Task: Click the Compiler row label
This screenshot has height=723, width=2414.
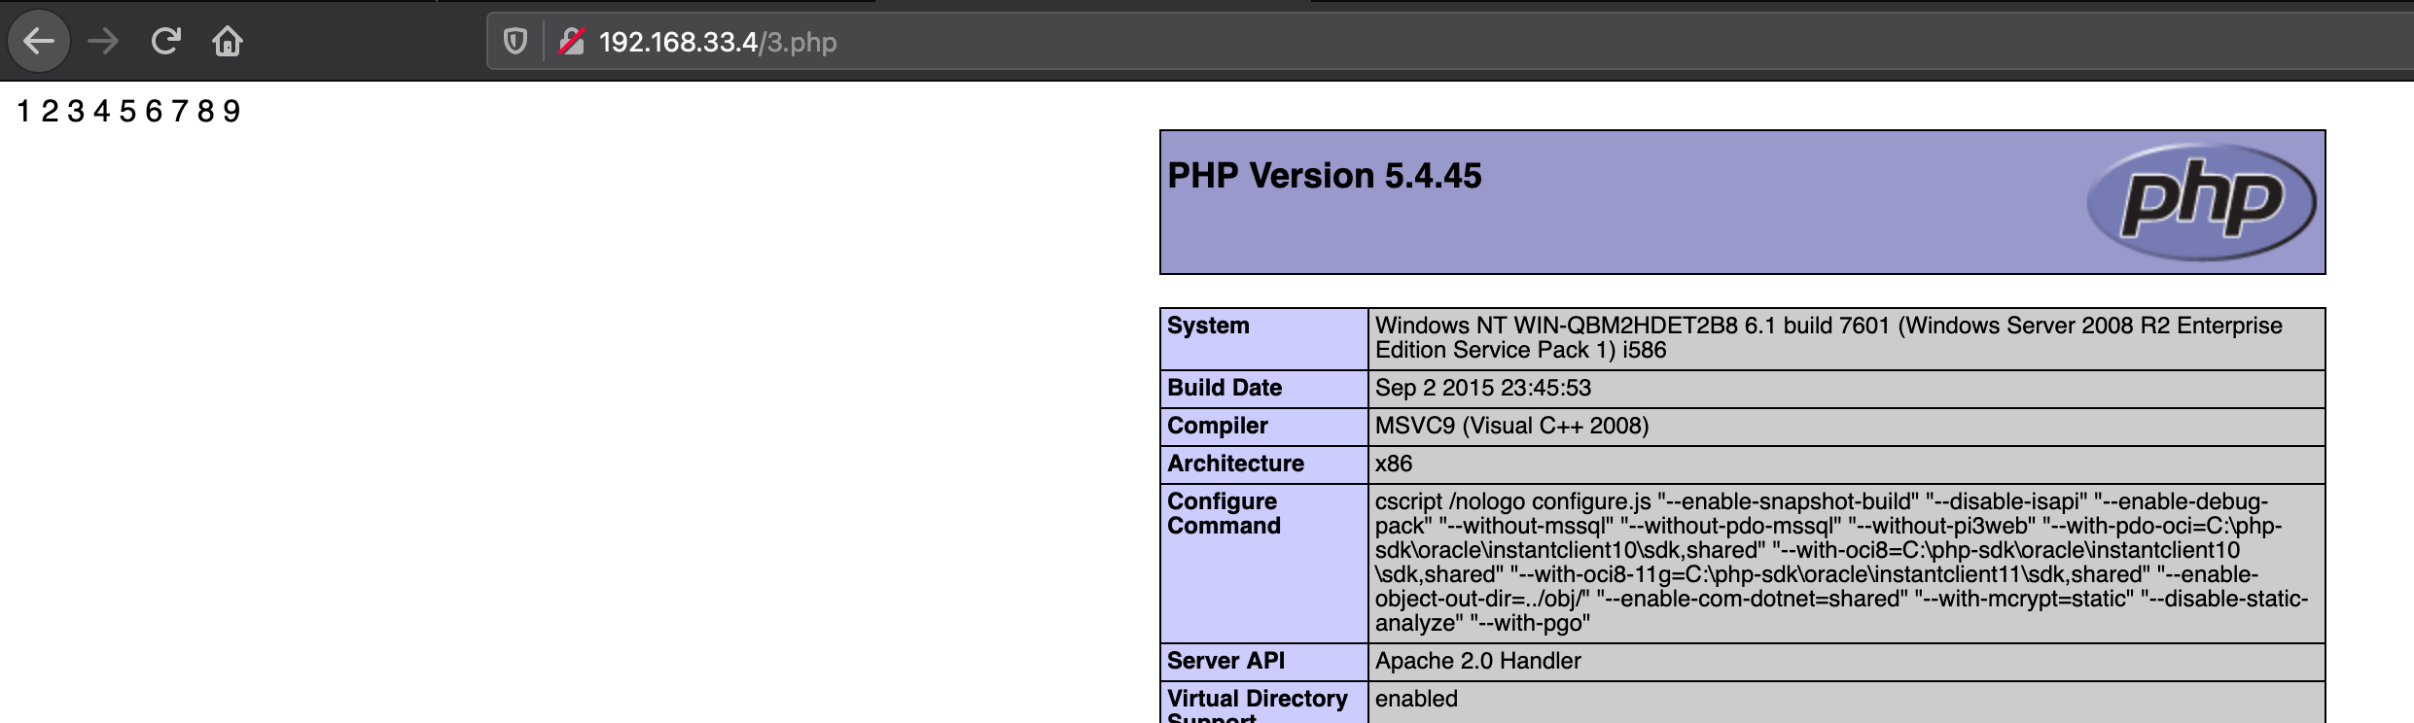Action: click(1217, 426)
